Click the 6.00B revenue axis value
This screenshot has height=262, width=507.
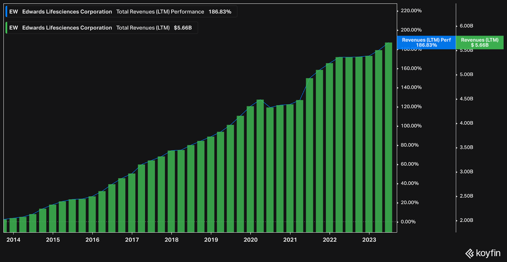pyautogui.click(x=466, y=26)
